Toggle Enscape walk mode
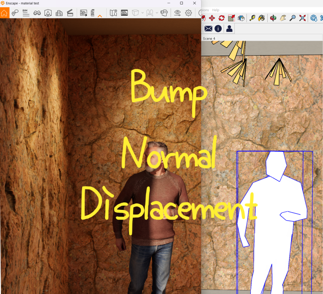The image size is (323, 294). tap(149, 12)
